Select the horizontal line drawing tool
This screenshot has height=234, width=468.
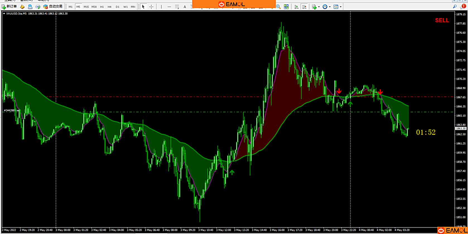click(x=169, y=7)
